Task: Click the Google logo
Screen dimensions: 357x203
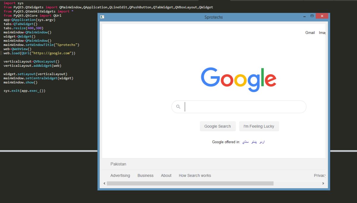Action: point(239,80)
